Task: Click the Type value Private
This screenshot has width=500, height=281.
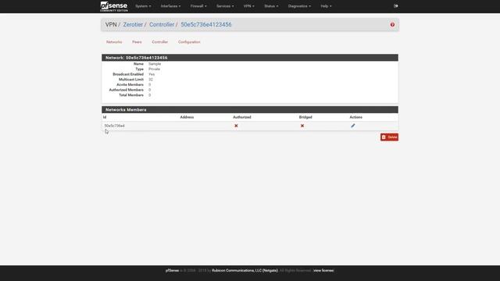Action: (x=155, y=69)
